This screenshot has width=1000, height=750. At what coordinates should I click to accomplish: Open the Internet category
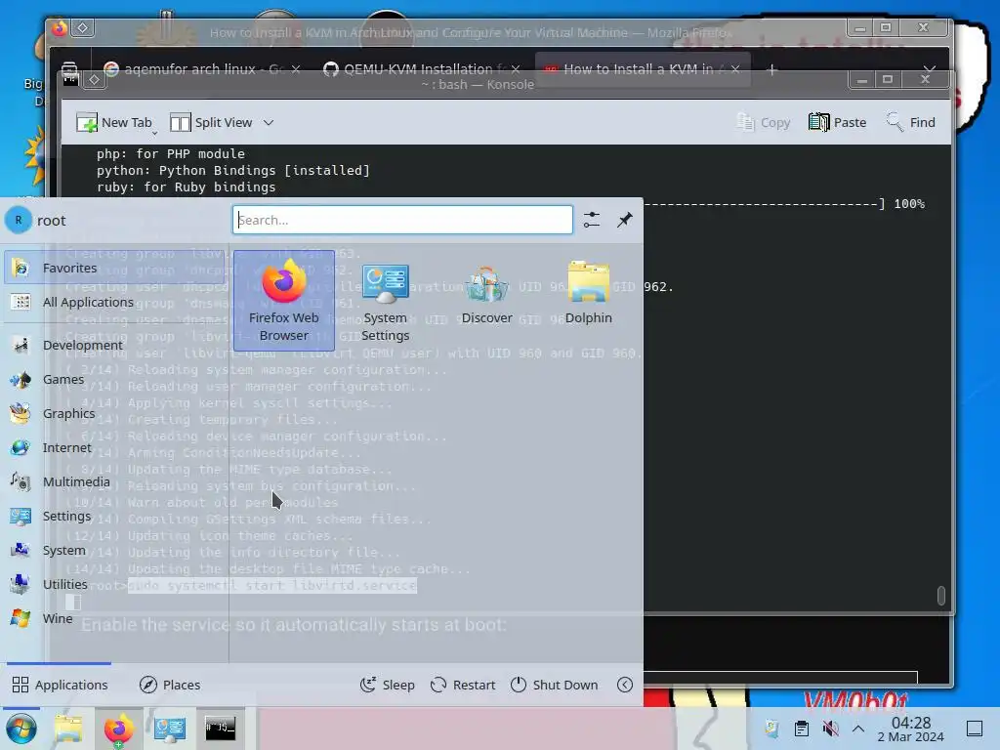(x=114, y=447)
